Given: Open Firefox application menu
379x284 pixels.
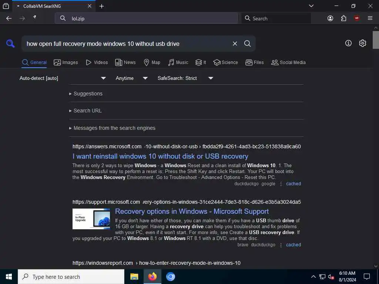Looking at the screenshot, I should [370, 18].
